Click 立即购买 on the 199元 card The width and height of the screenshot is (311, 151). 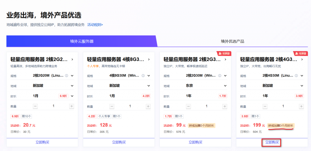pos(272,142)
